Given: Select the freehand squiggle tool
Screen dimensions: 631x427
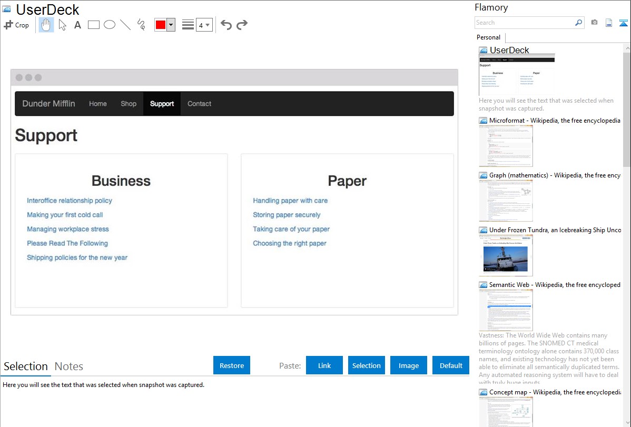Looking at the screenshot, I should (141, 25).
